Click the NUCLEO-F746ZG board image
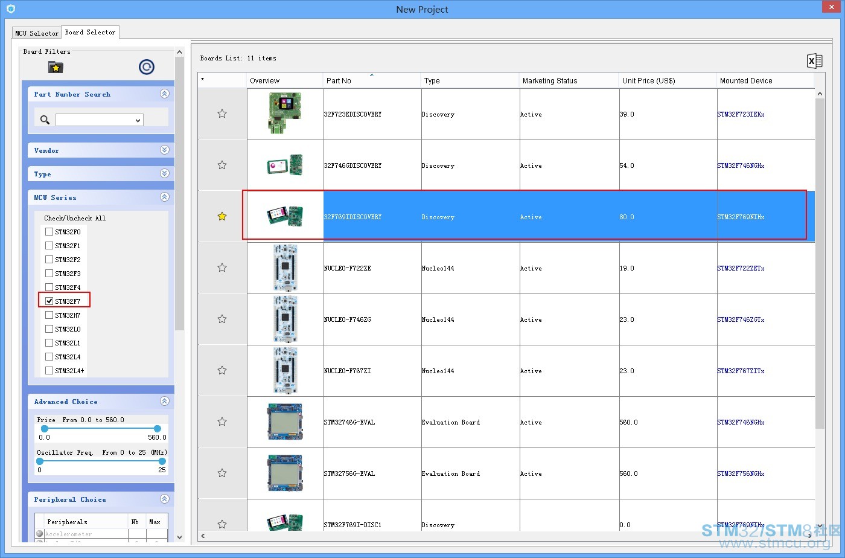Screen dimensions: 845x558 pos(285,319)
